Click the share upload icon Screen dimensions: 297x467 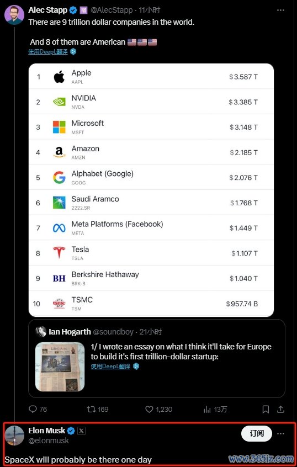click(x=280, y=410)
